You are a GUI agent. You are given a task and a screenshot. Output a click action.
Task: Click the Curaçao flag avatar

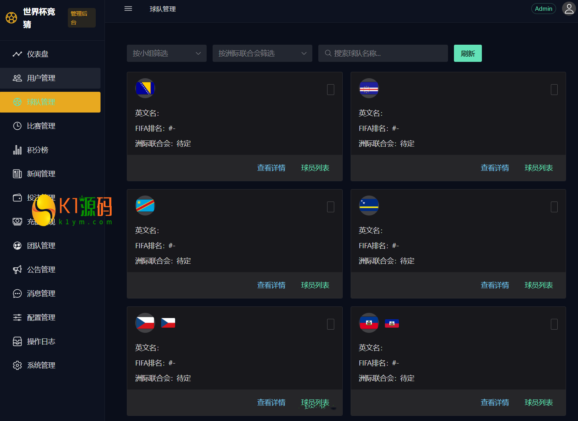click(369, 206)
